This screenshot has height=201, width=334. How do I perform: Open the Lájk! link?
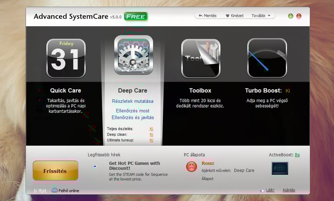[x=270, y=190]
